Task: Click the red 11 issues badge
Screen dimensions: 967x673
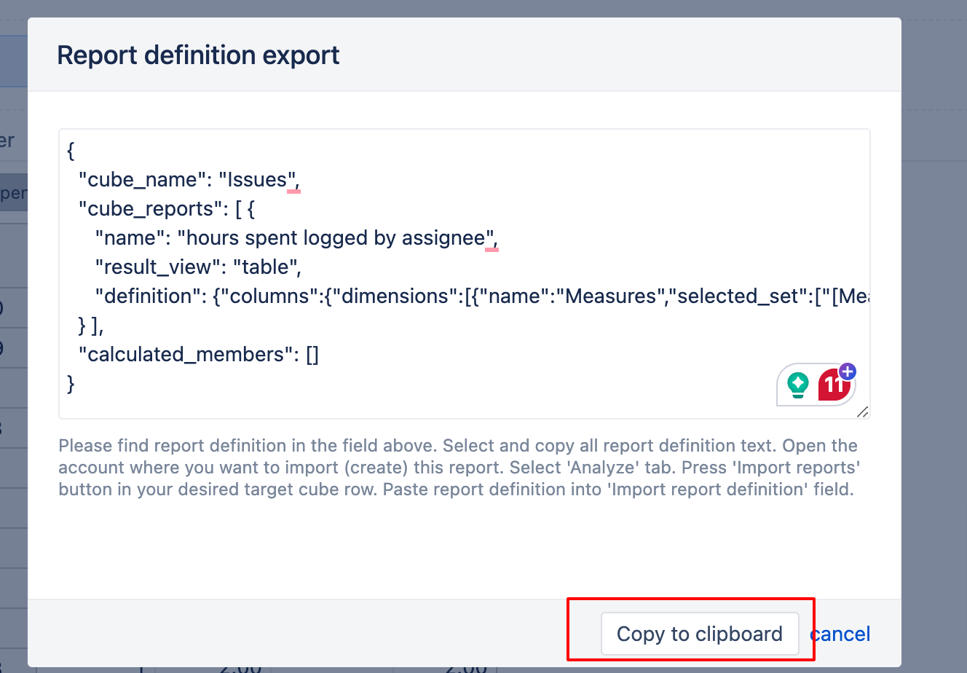Action: pos(832,385)
